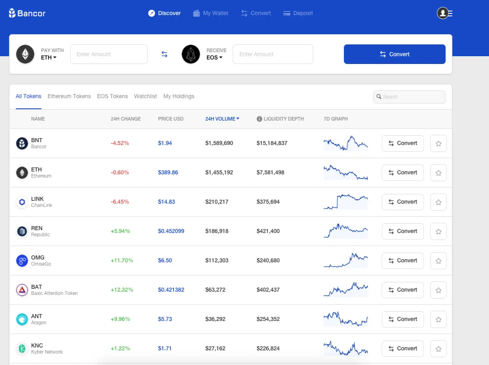The image size is (489, 365).
Task: Open My Wallet from top navigation
Action: click(211, 13)
